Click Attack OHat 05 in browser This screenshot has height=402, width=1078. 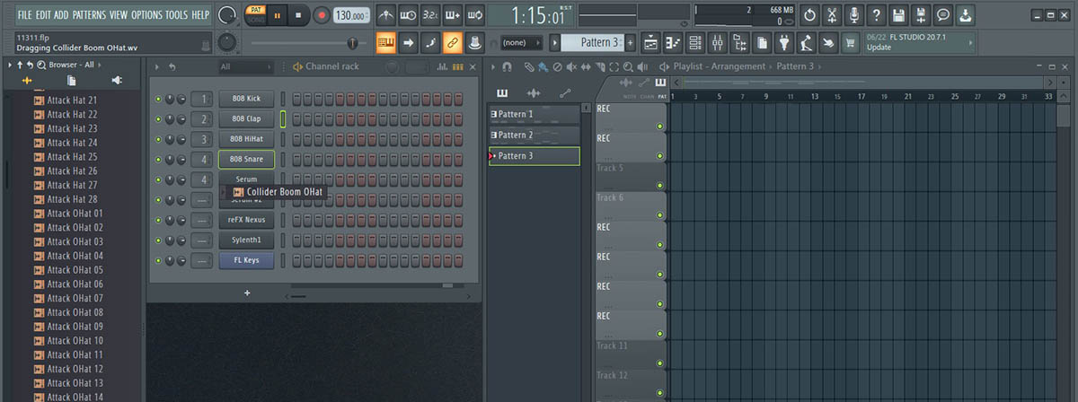pyautogui.click(x=75, y=270)
